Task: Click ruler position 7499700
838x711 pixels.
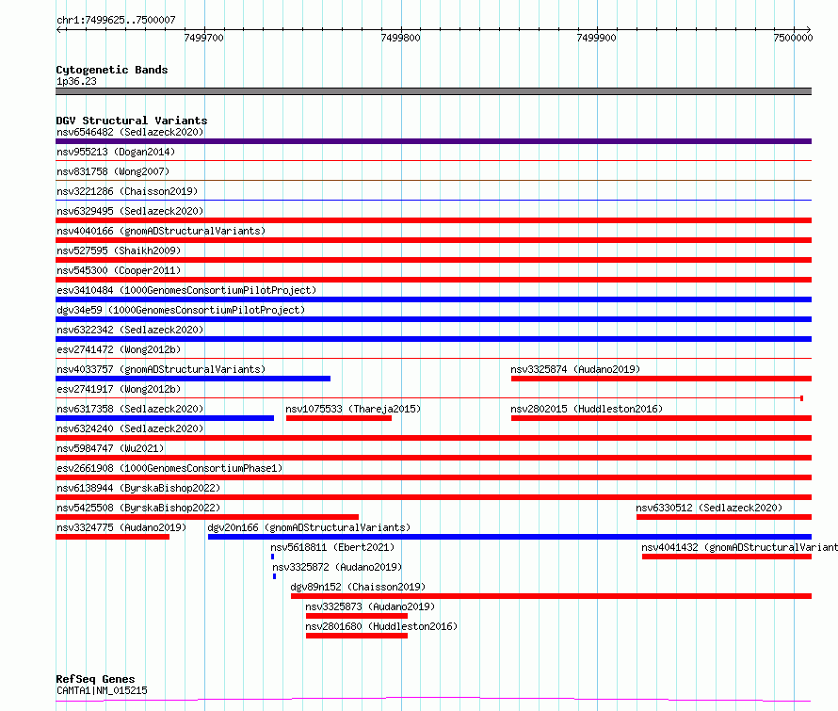Action: (x=203, y=38)
